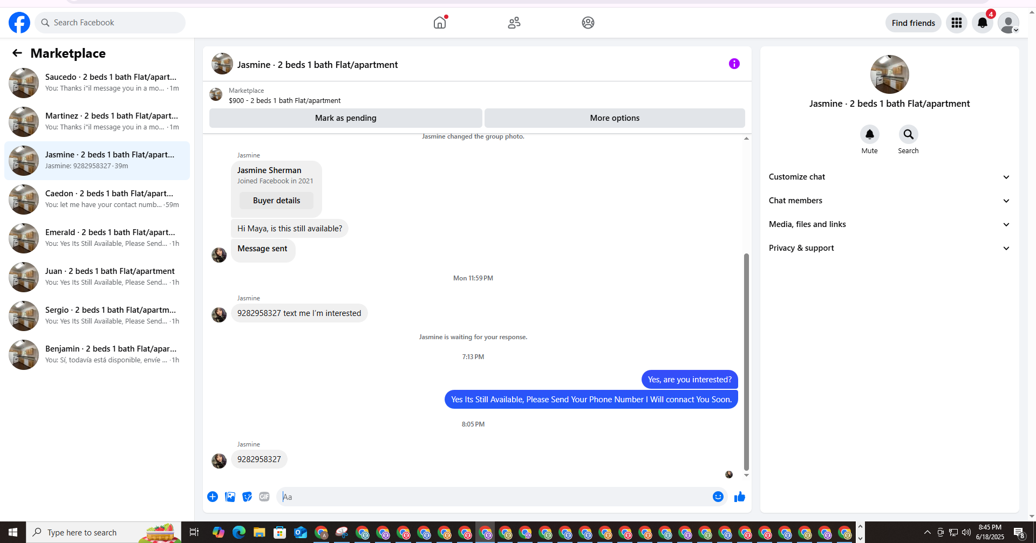Image resolution: width=1036 pixels, height=543 pixels.
Task: Click the Mark as pending button
Action: point(346,118)
